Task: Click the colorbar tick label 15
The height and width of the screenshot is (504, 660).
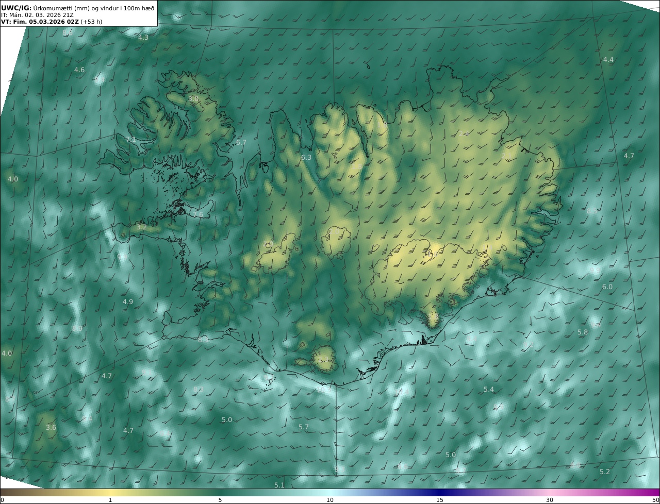Action: (x=440, y=500)
